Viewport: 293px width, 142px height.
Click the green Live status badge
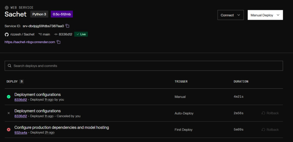coord(81,35)
